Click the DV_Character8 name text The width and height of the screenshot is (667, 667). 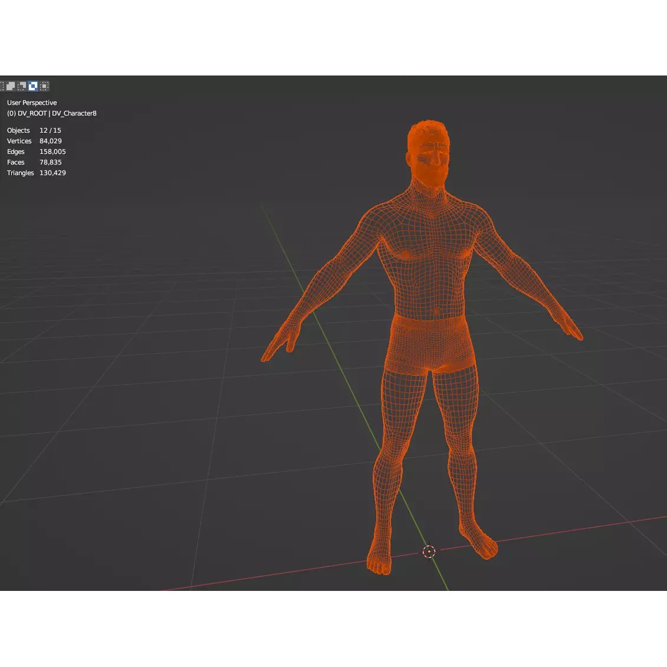(74, 113)
